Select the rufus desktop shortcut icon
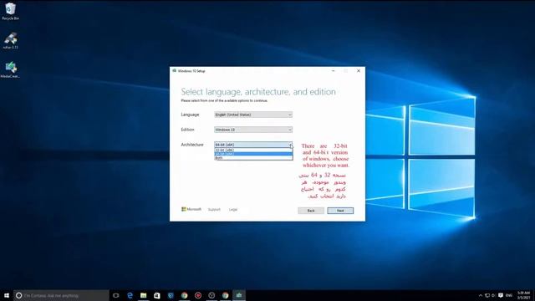 pyautogui.click(x=10, y=41)
